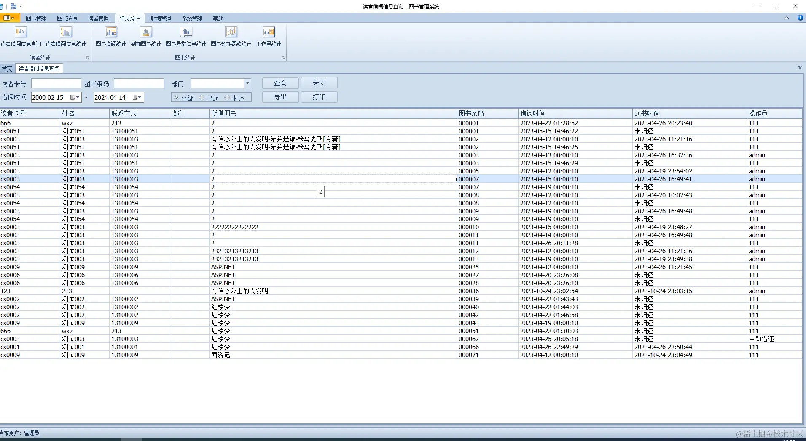
Task: Select the book cell 有信心公主的大发明
Action: (333, 291)
